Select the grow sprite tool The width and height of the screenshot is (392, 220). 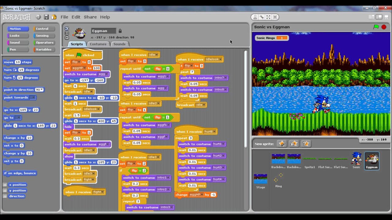268,17
